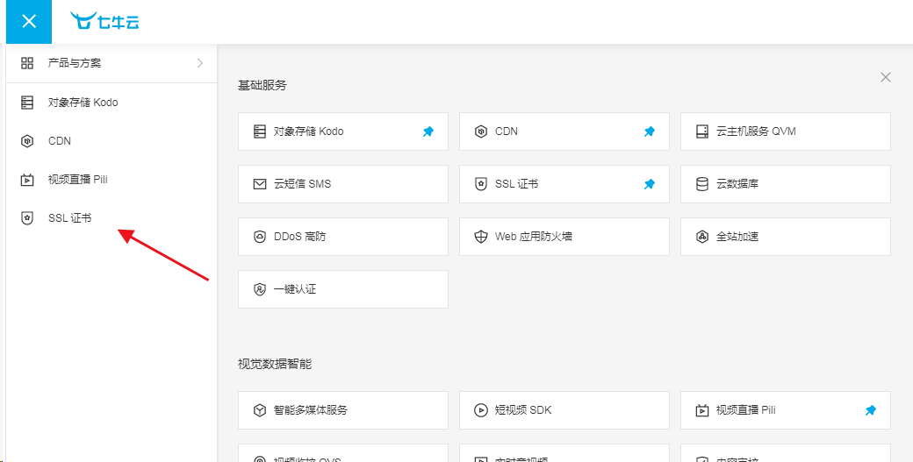
Task: Open the 一键认证 card
Action: tap(343, 288)
